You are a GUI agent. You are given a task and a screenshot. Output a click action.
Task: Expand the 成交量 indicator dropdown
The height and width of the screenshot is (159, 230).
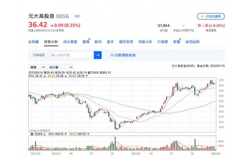tap(60, 67)
